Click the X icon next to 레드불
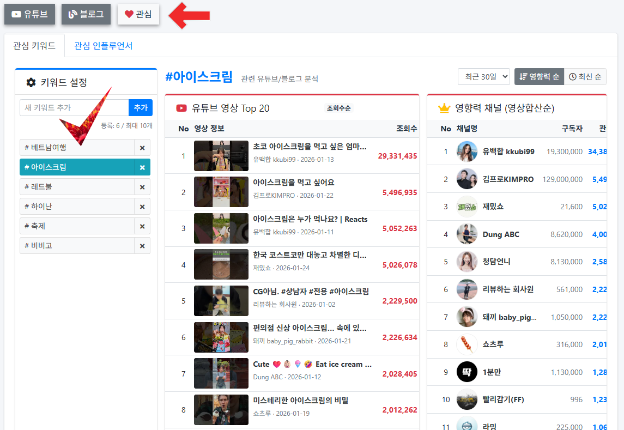 (142, 187)
